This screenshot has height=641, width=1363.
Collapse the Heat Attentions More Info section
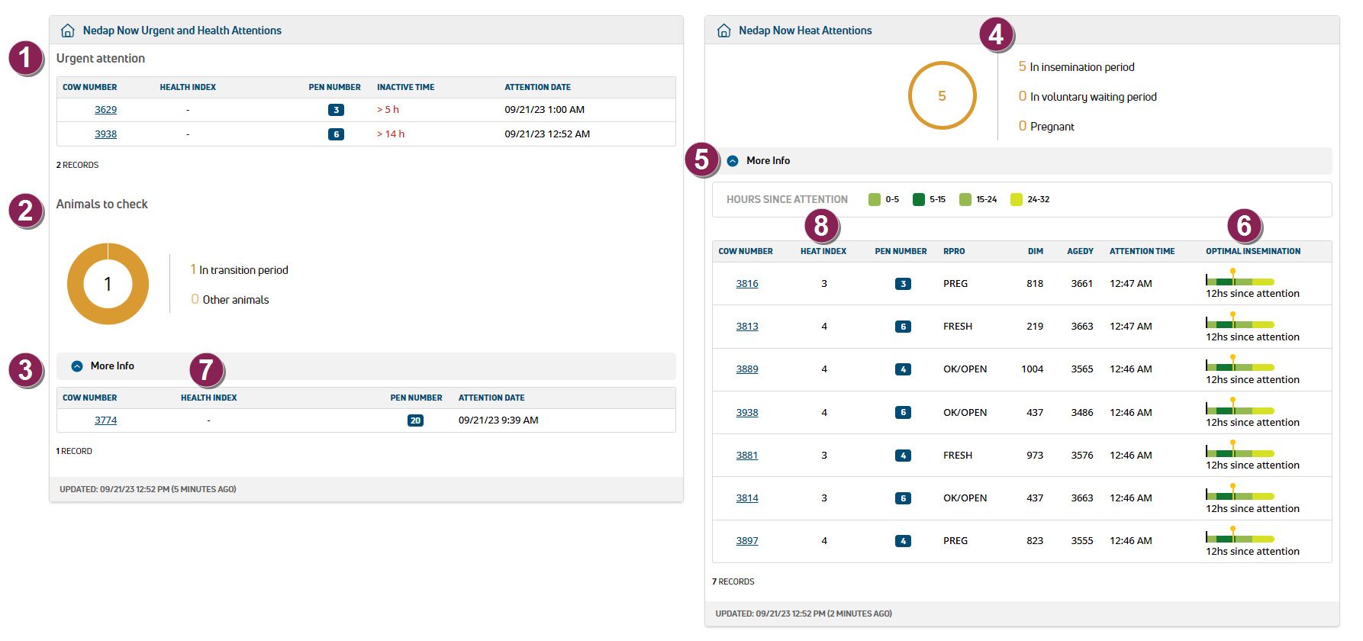click(x=733, y=161)
